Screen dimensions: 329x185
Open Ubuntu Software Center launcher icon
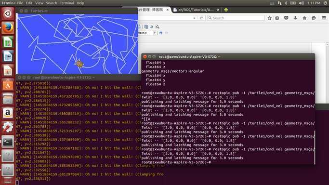pyautogui.click(x=8, y=85)
